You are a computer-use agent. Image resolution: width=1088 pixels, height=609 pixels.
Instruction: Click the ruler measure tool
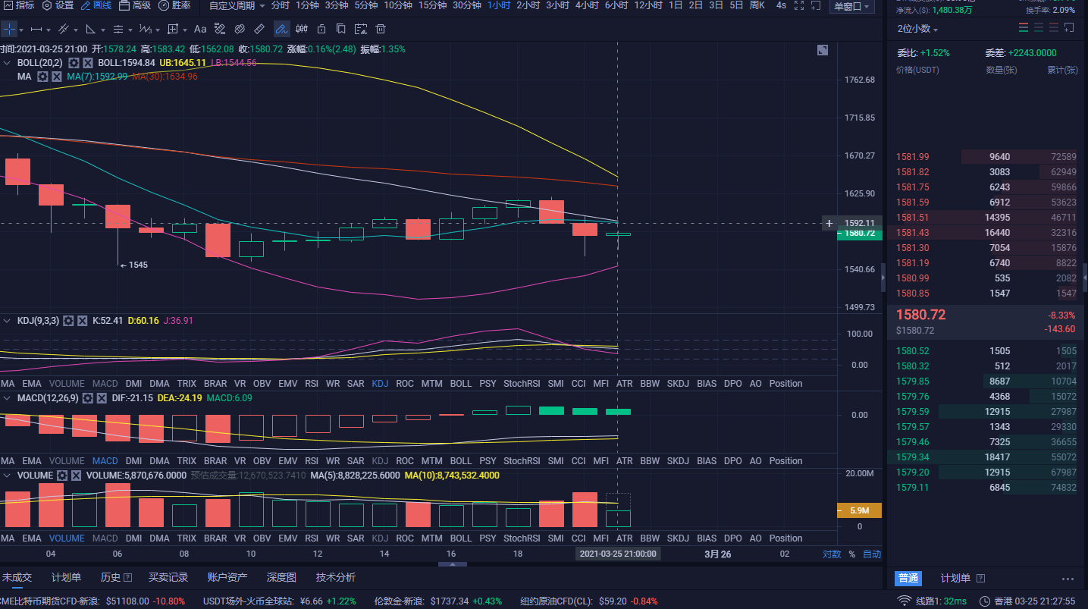259,30
